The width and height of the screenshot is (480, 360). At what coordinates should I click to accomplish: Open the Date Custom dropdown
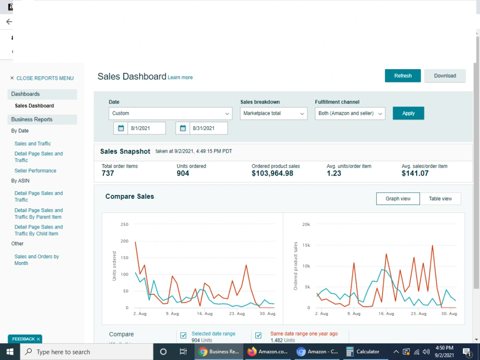click(x=170, y=113)
